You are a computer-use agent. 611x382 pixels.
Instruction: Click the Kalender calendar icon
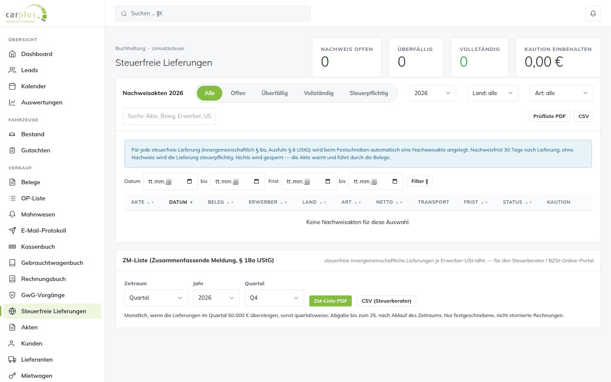12,86
